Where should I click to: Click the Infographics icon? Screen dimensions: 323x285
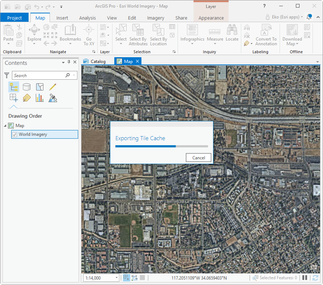192,30
